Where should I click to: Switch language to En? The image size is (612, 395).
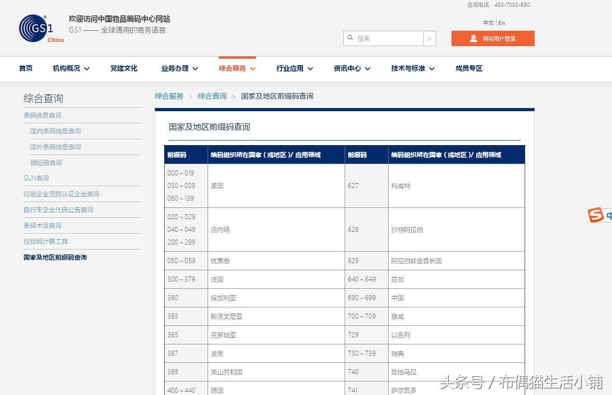click(x=502, y=23)
